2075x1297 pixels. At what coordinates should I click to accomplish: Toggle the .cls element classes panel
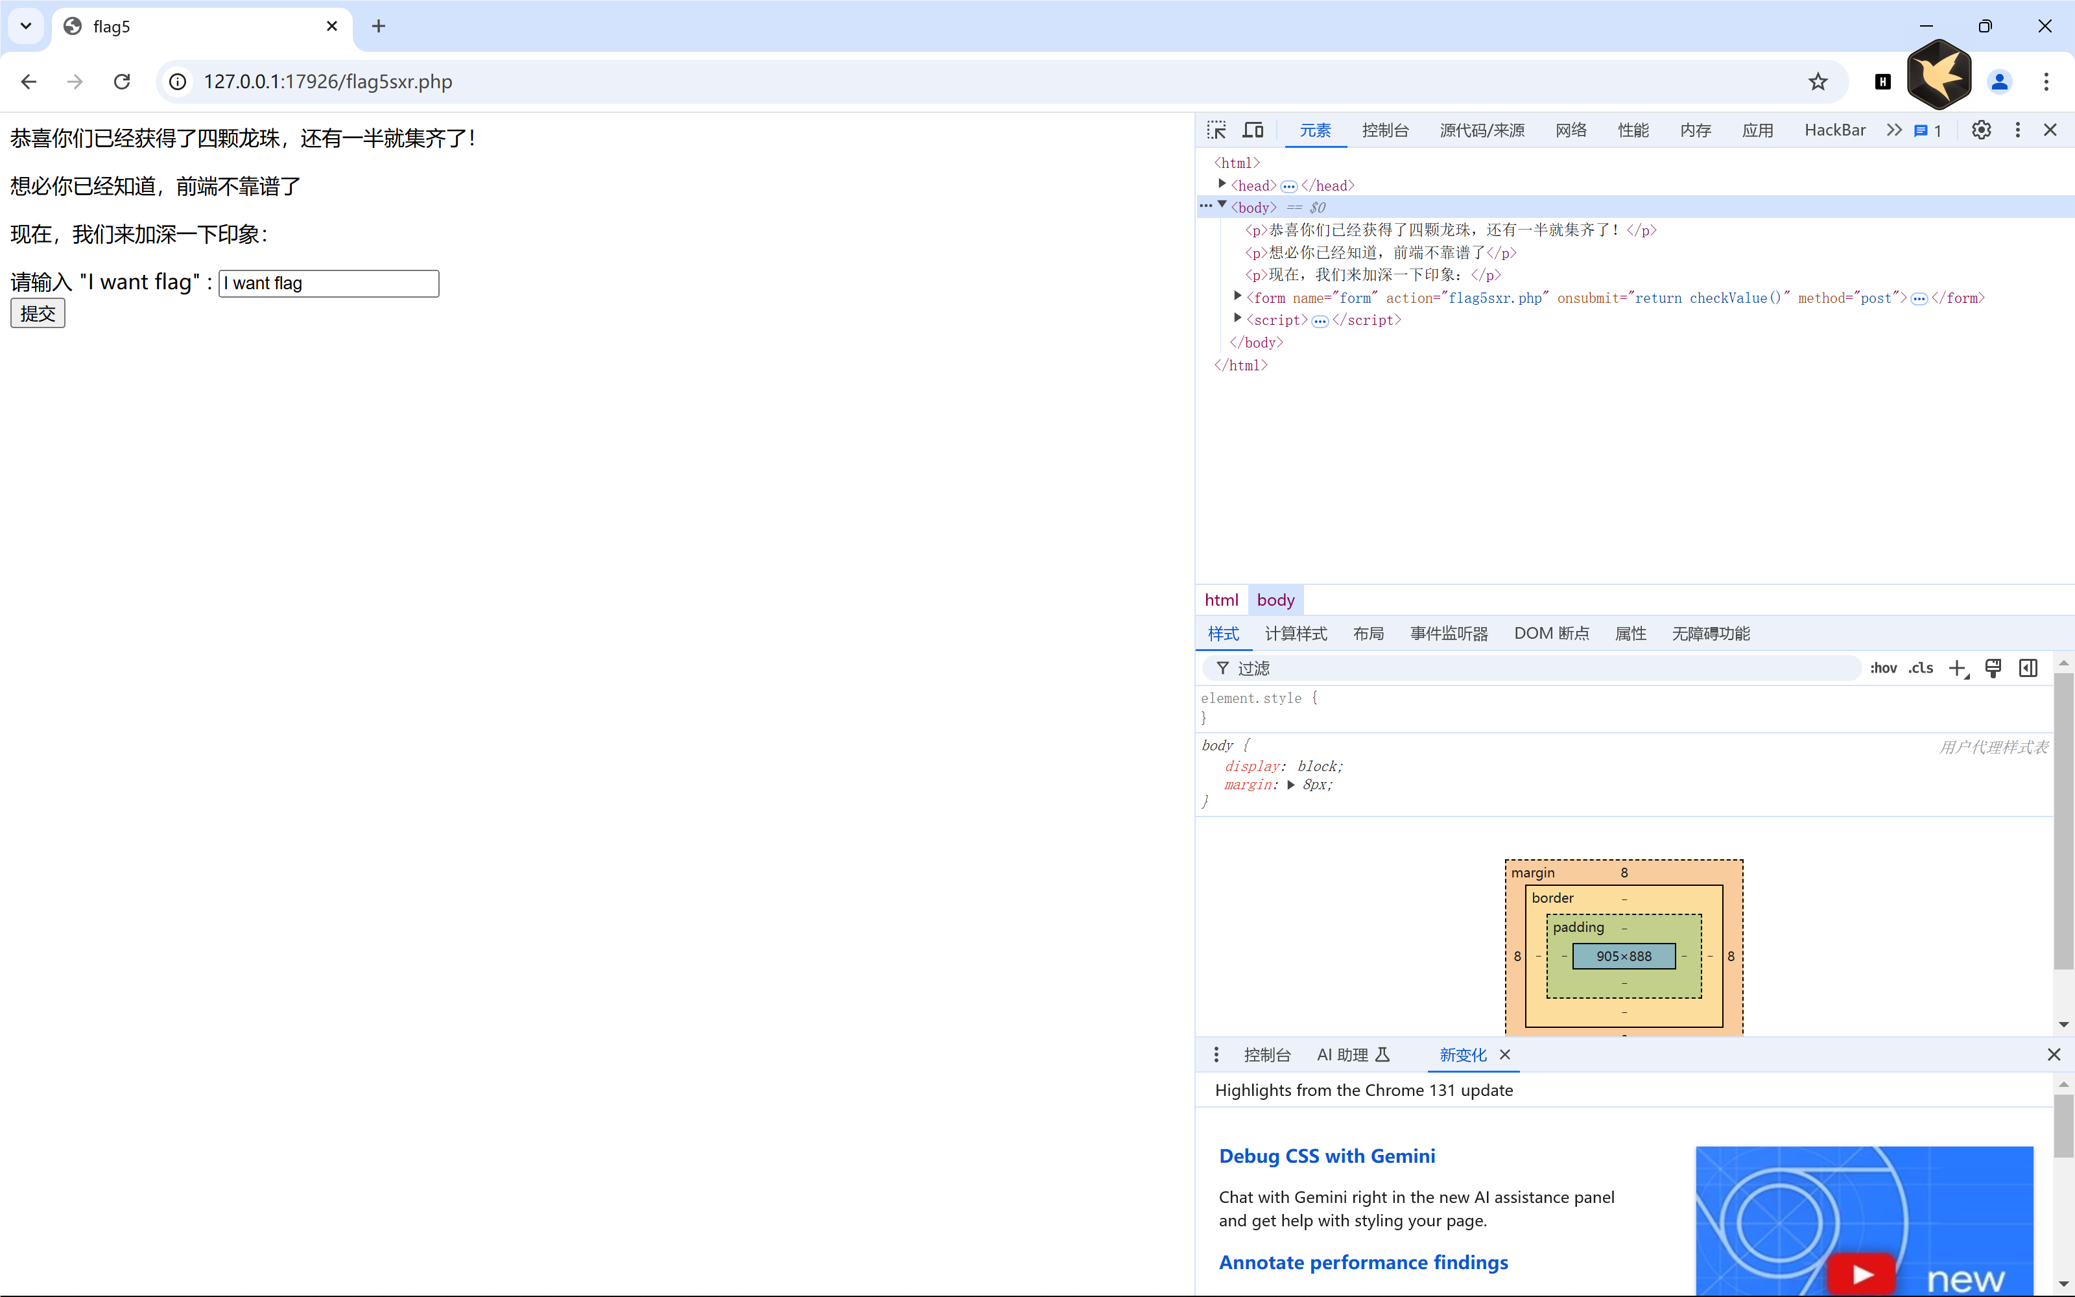pyautogui.click(x=1921, y=668)
